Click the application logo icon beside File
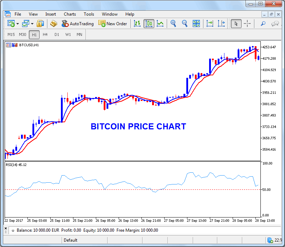The height and width of the screenshot is (247, 285). click(8, 14)
